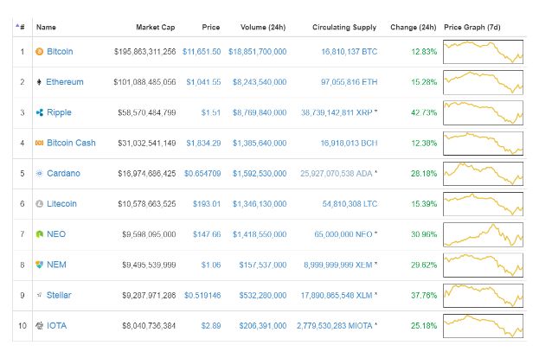Sort by Volume (24h) column header

pyautogui.click(x=263, y=27)
